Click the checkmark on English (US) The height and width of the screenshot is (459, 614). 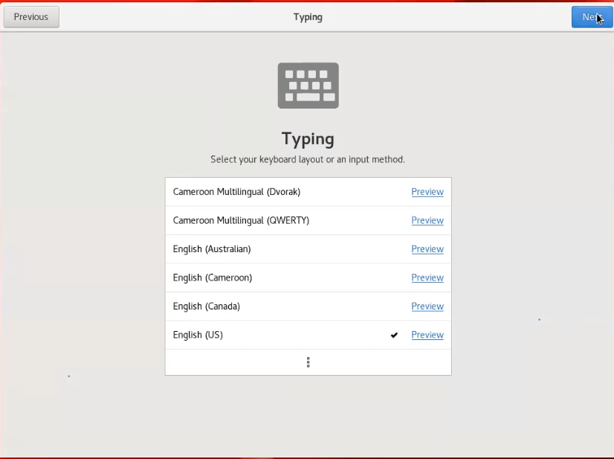click(394, 335)
